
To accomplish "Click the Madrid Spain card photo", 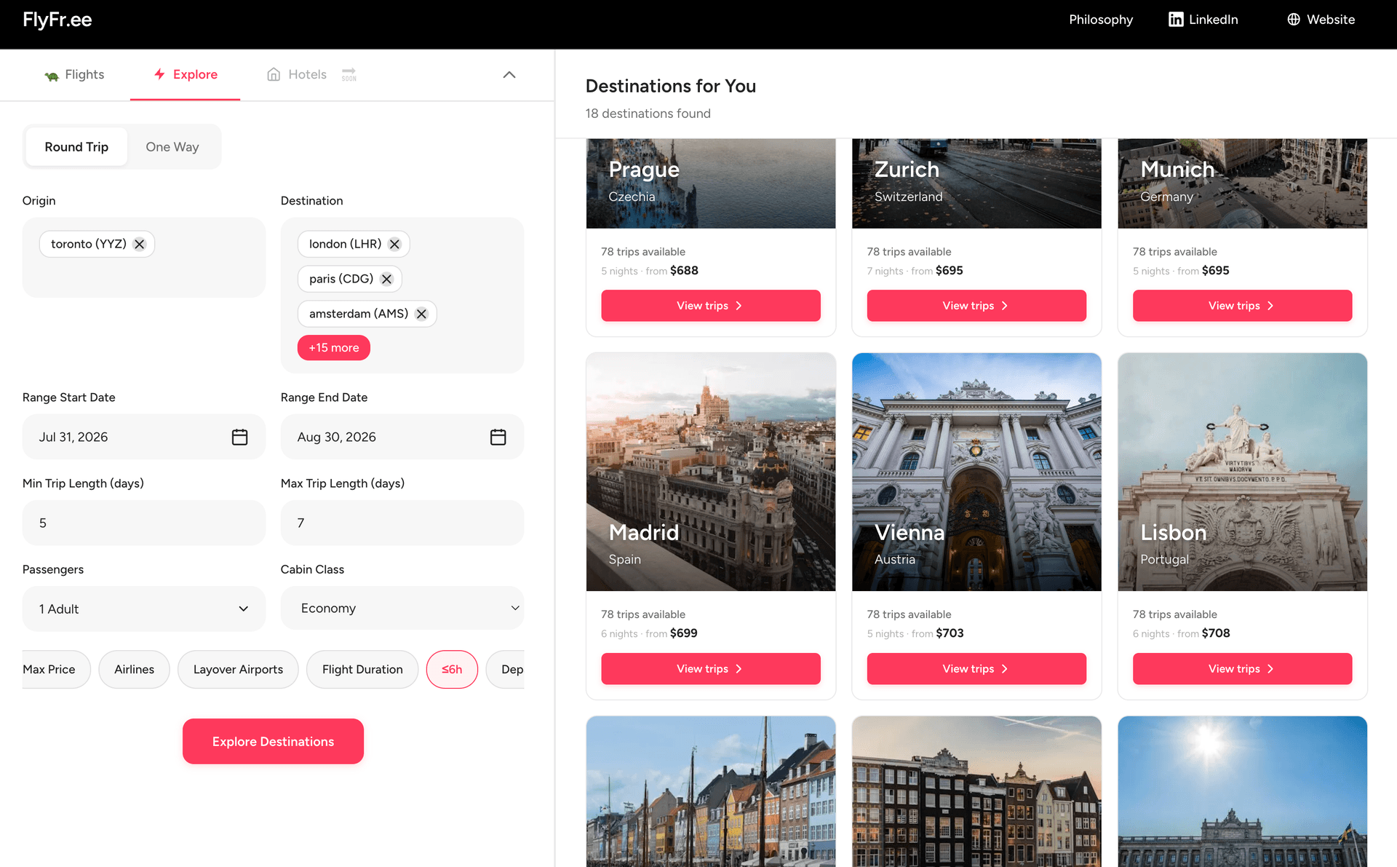I will coord(711,472).
